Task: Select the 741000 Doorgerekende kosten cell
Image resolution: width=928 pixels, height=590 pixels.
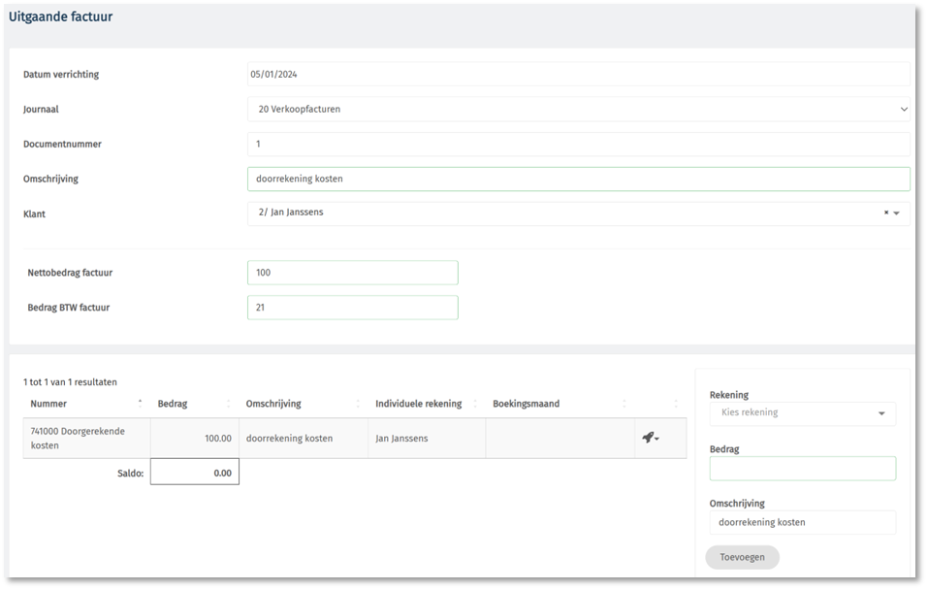Action: coord(86,439)
